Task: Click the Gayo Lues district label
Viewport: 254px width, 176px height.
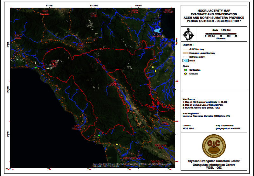Action: coord(81,45)
